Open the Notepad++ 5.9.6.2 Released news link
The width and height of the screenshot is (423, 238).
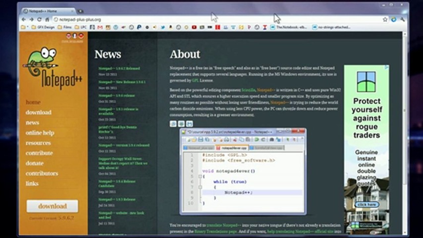(119, 68)
